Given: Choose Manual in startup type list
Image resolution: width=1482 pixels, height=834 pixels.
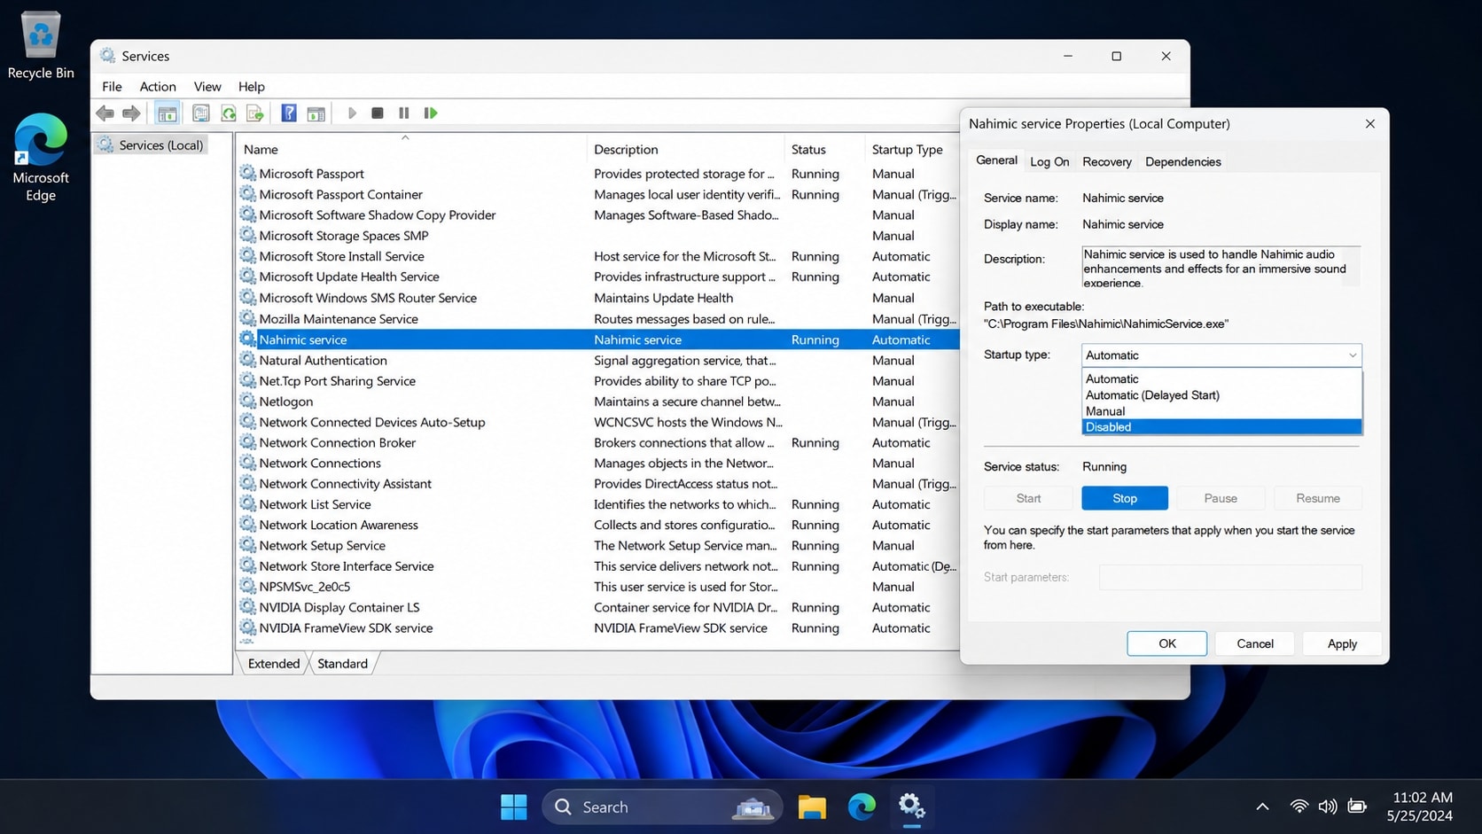Looking at the screenshot, I should (1222, 411).
